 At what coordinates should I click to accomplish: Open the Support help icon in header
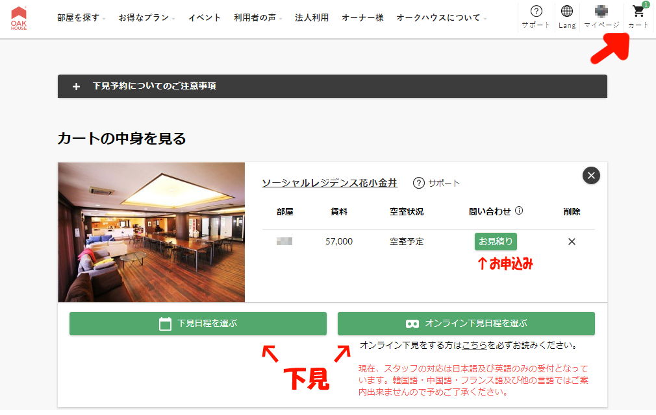(x=536, y=17)
